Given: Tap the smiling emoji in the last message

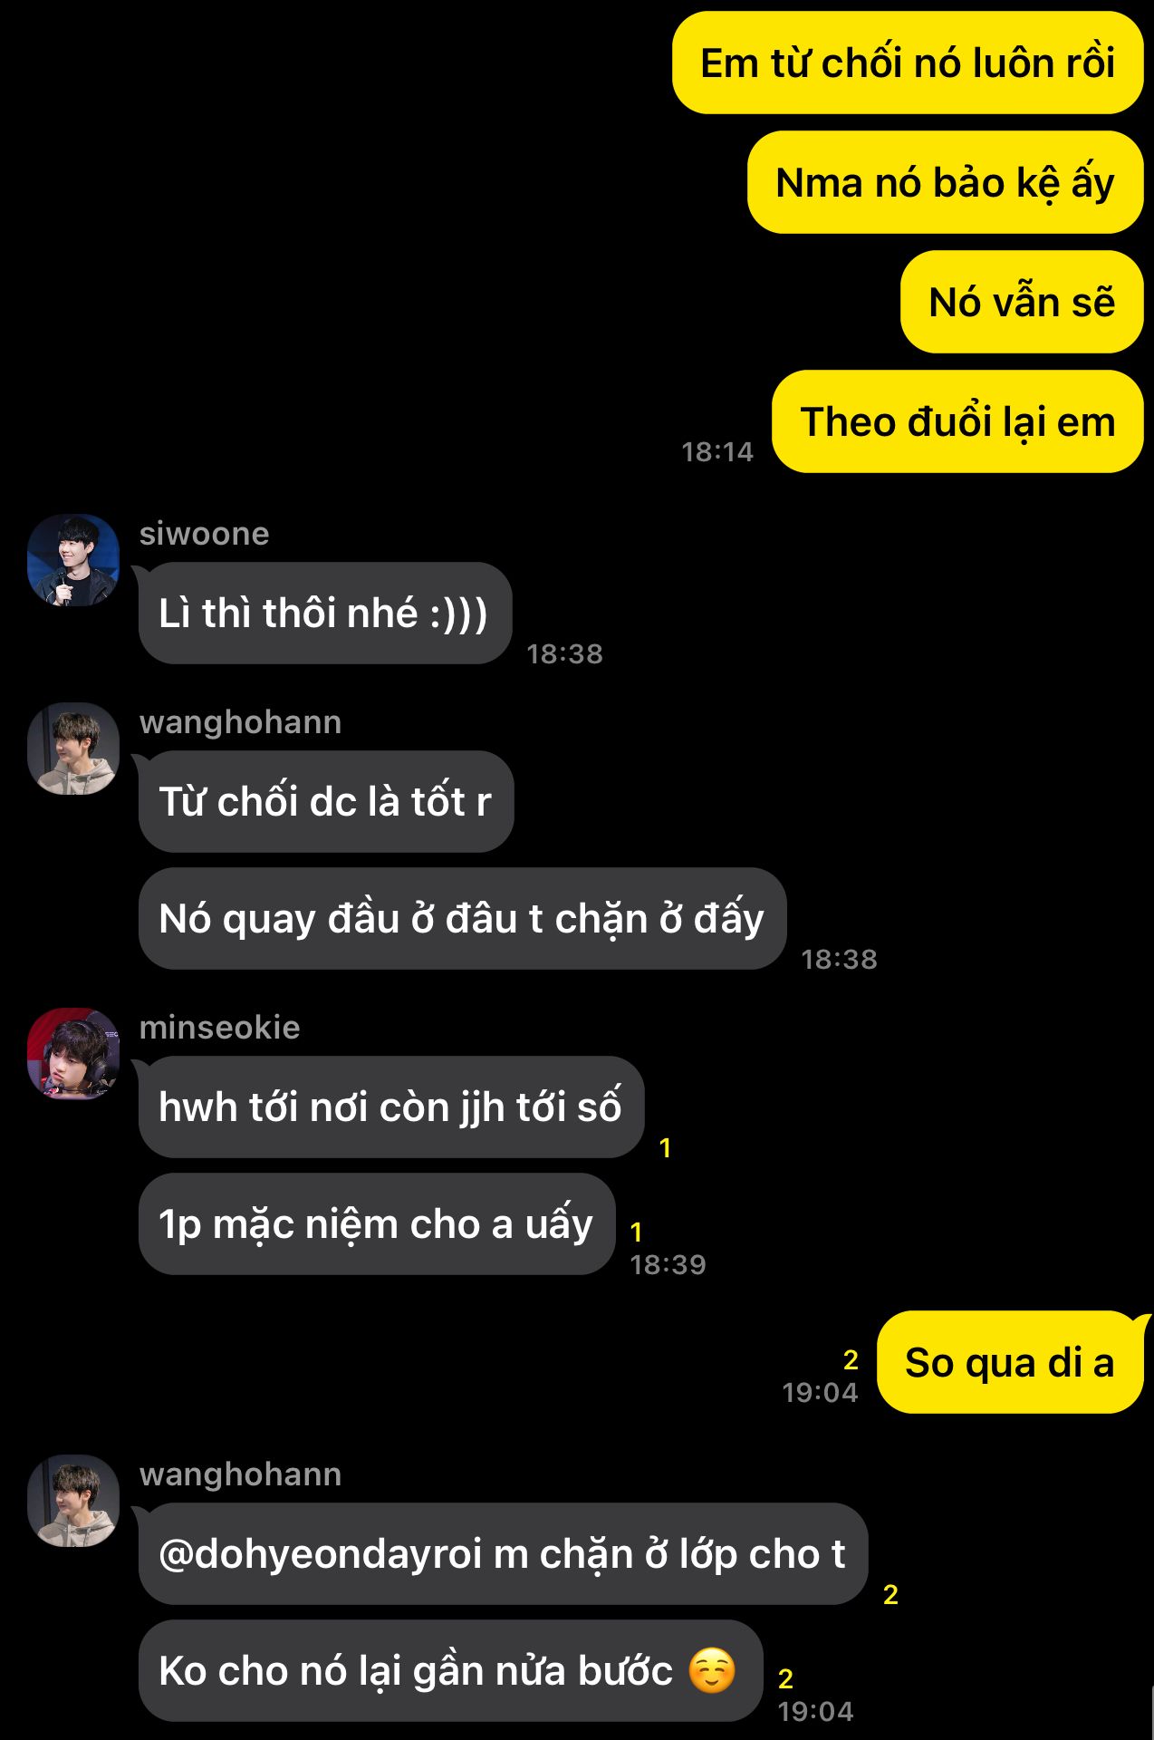Looking at the screenshot, I should 712,1670.
